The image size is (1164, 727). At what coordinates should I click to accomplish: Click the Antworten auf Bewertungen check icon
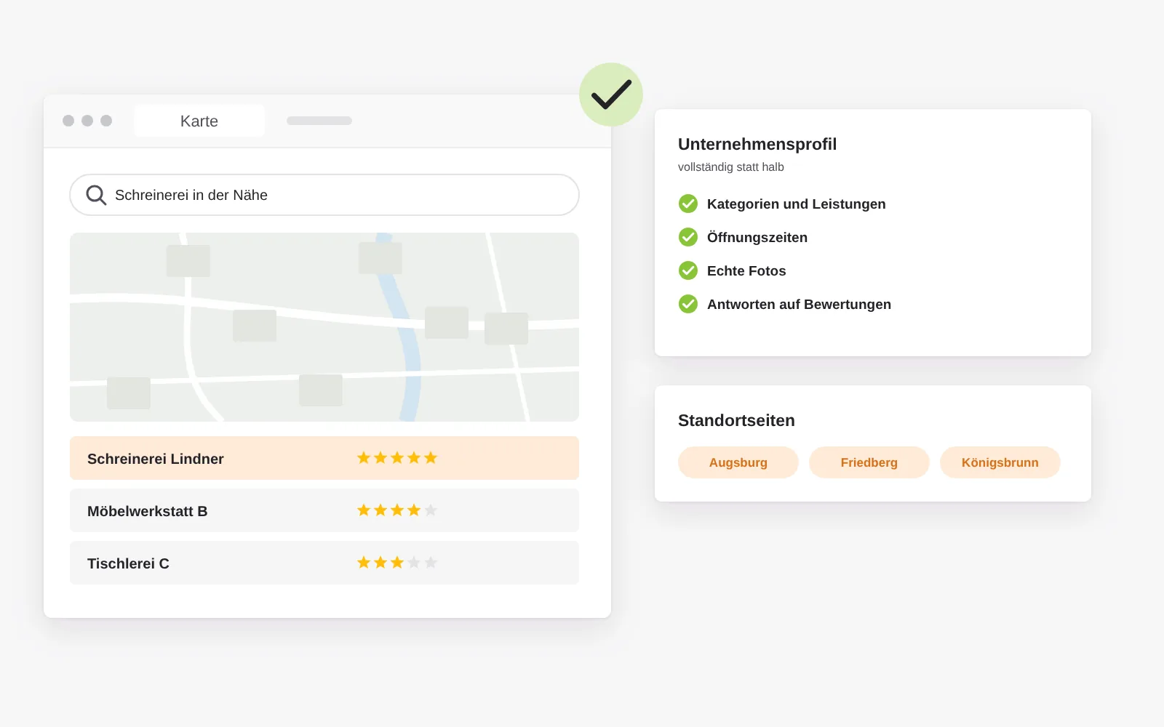(688, 304)
